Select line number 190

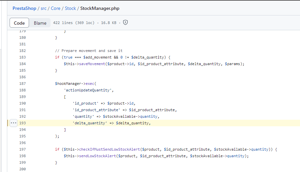[x=22, y=103]
